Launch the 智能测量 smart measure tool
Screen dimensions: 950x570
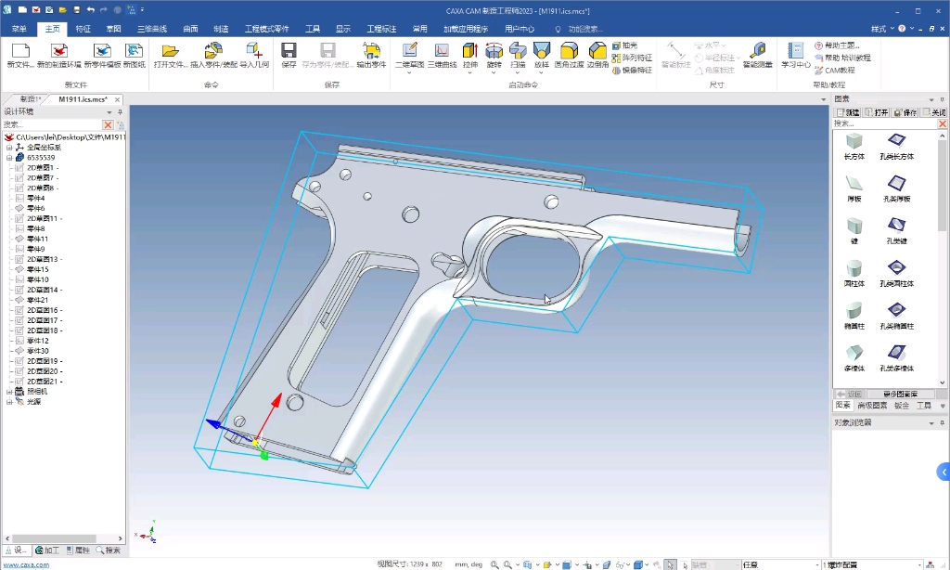pyautogui.click(x=757, y=55)
